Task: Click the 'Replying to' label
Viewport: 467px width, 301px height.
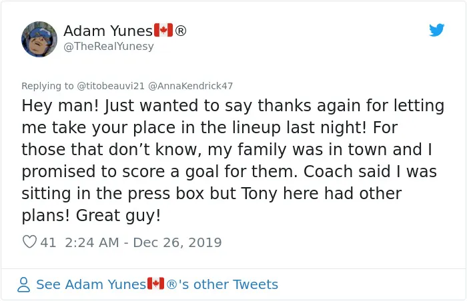Action: tap(47, 86)
